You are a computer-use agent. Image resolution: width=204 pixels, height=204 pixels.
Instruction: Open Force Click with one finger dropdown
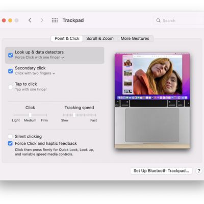pyautogui.click(x=39, y=58)
